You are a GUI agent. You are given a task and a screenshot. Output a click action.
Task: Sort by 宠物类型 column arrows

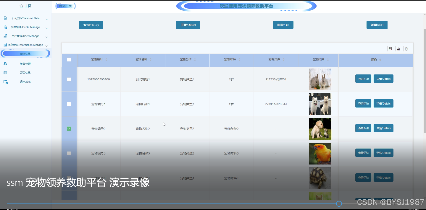pyautogui.click(x=195, y=60)
